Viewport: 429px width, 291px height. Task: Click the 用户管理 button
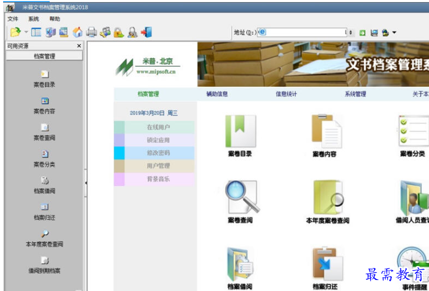coord(154,166)
